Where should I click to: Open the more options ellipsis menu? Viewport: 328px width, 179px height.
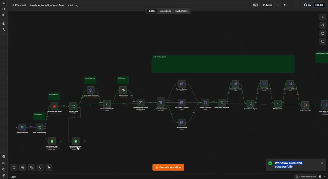coord(292,5)
